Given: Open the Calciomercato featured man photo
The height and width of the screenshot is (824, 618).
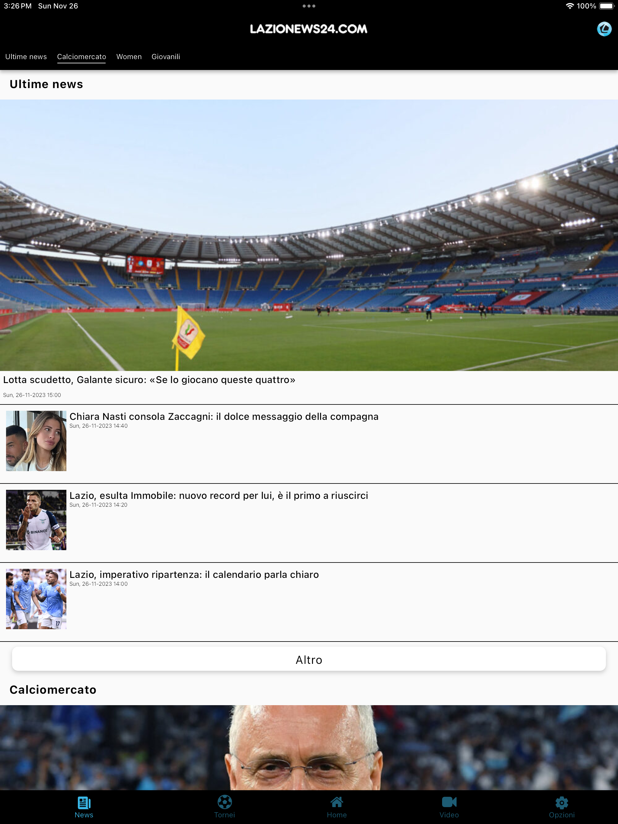Looking at the screenshot, I should click(x=309, y=747).
